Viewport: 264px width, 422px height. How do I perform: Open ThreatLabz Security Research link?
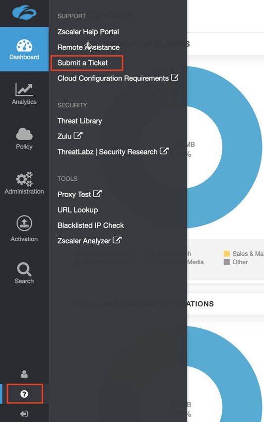coord(113,151)
